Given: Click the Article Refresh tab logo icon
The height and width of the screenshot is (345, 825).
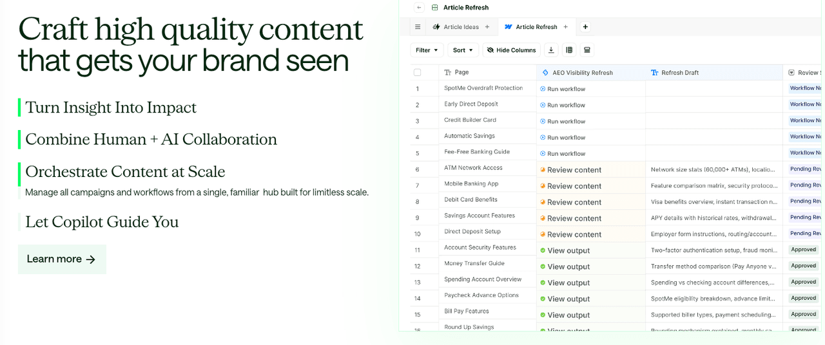Looking at the screenshot, I should (x=509, y=27).
